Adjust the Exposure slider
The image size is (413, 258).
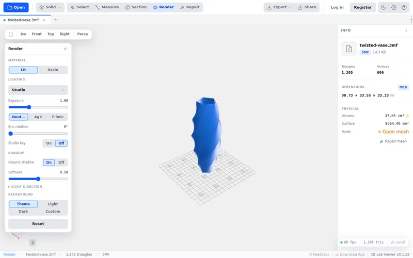[38, 107]
